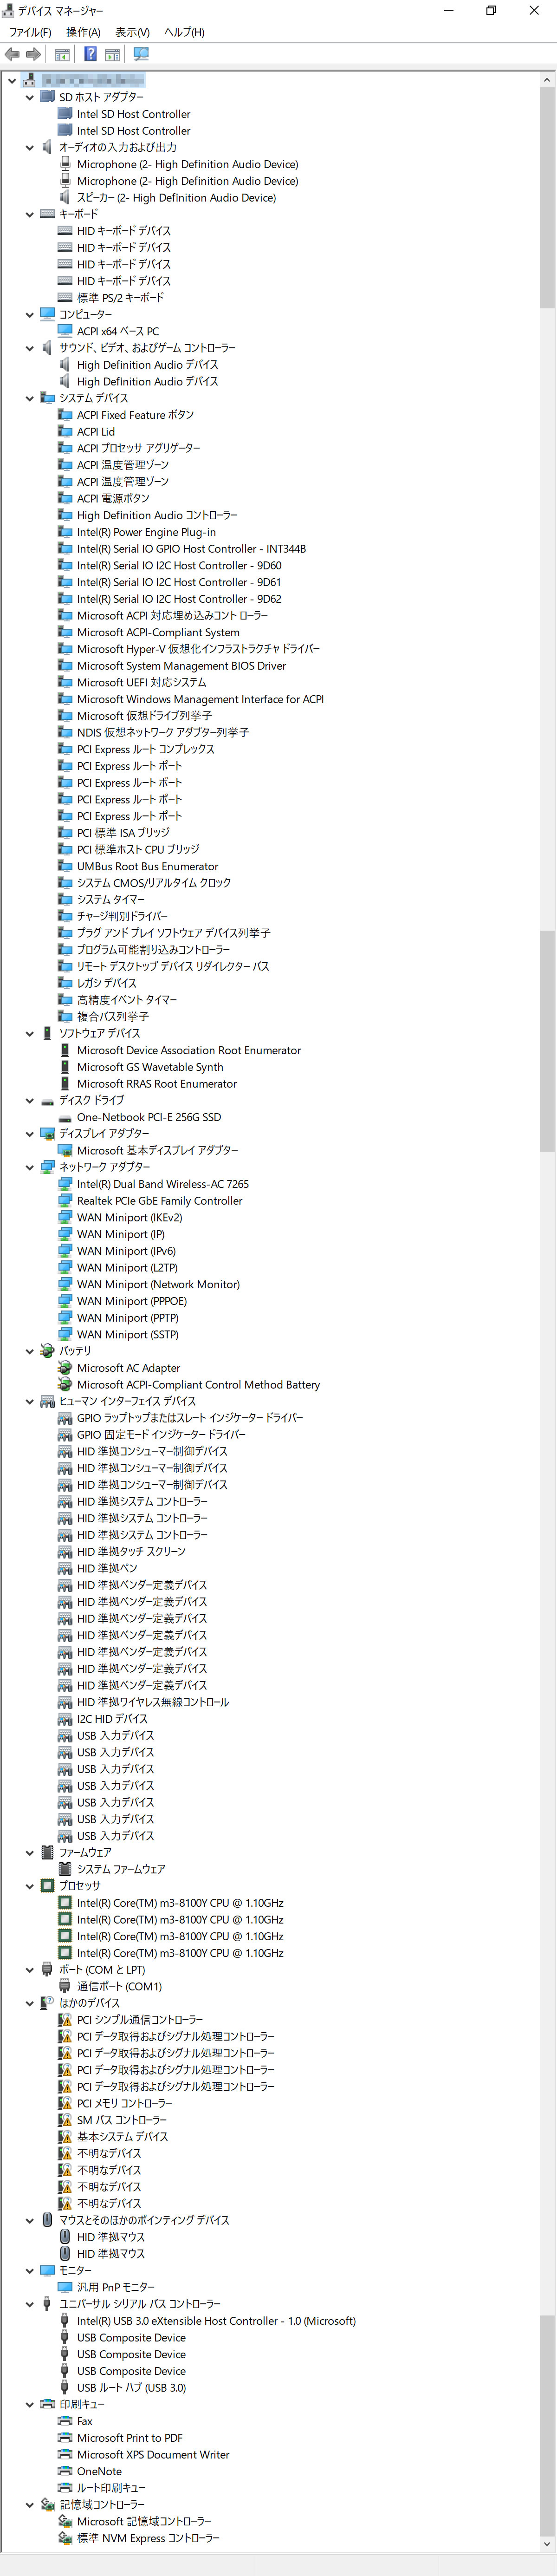Click the scrollbar up arrow
The width and height of the screenshot is (557, 2576).
547,79
